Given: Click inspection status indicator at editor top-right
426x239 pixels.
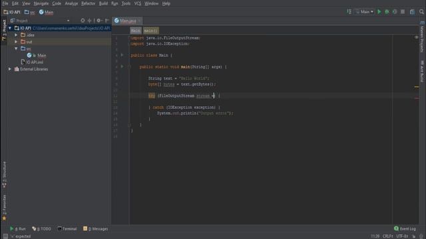Looking at the screenshot, I should pos(416,37).
